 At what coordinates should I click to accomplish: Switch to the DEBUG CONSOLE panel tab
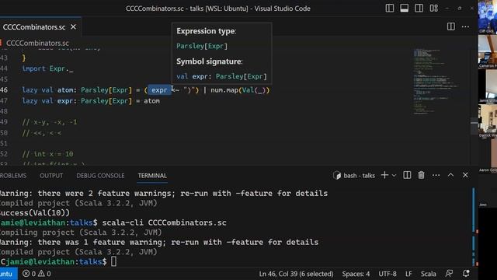(100, 176)
